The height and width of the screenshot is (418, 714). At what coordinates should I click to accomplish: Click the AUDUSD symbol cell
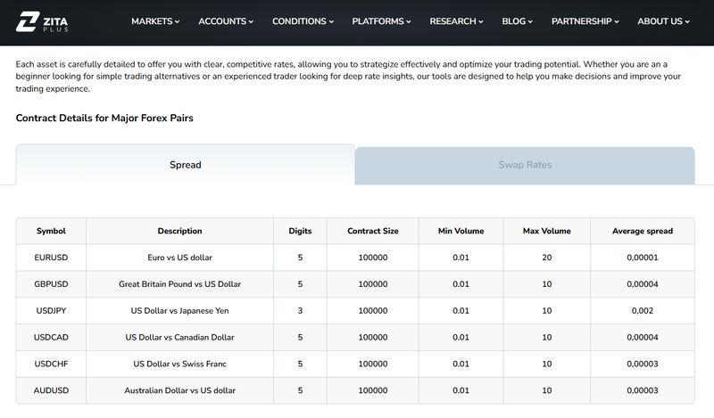pos(51,390)
